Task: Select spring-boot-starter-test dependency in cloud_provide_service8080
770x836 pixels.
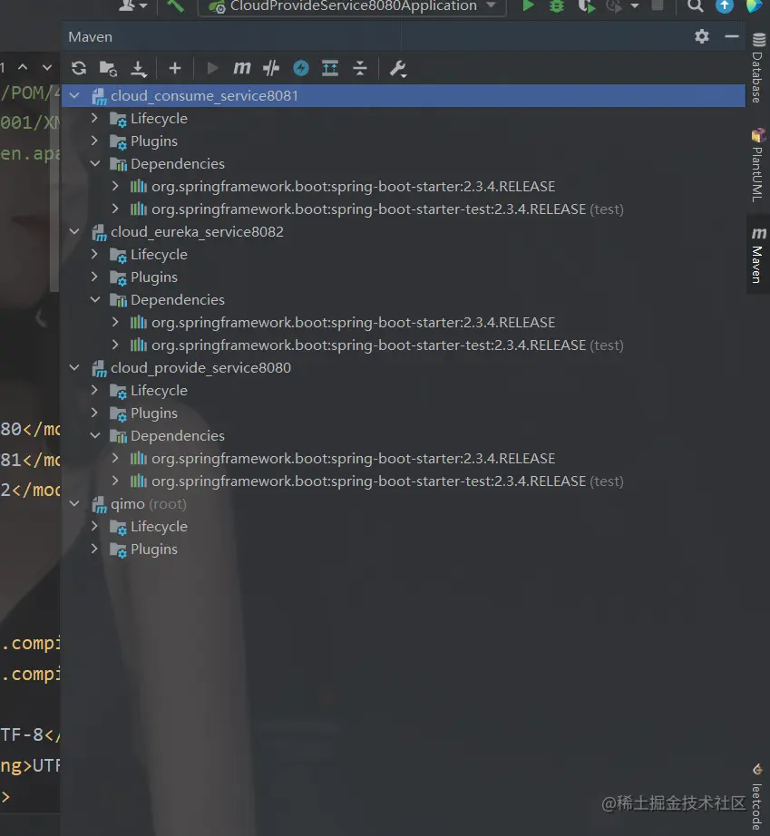Action: [403, 481]
